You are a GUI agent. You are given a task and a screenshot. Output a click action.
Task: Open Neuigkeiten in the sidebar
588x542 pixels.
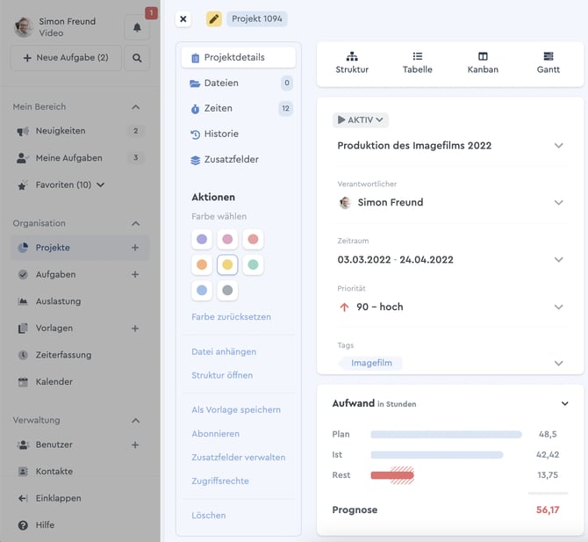pyautogui.click(x=80, y=131)
